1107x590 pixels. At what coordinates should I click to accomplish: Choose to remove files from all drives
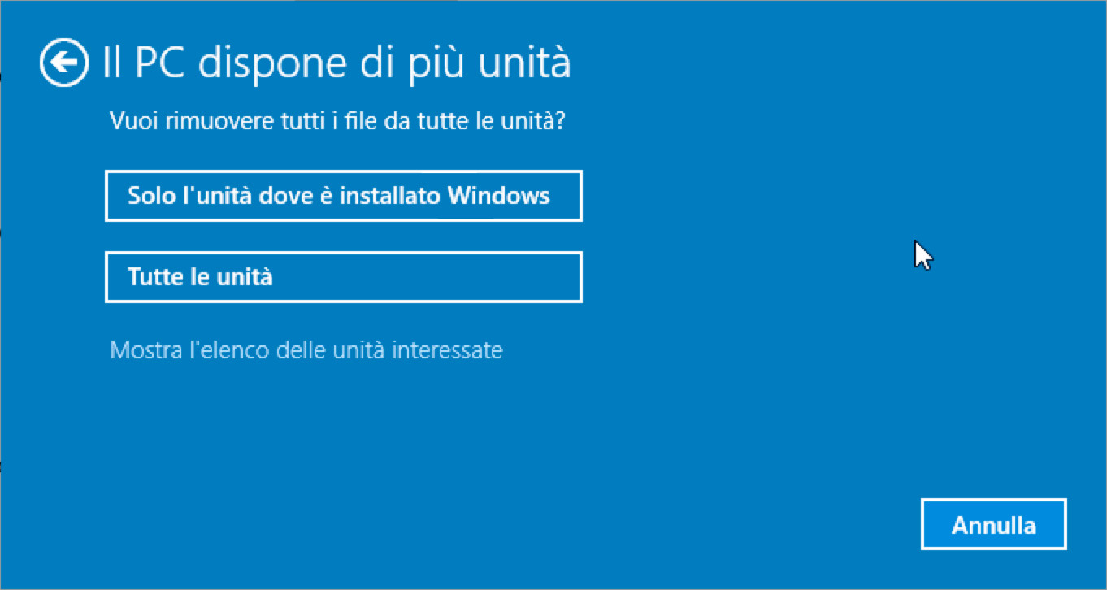click(343, 277)
